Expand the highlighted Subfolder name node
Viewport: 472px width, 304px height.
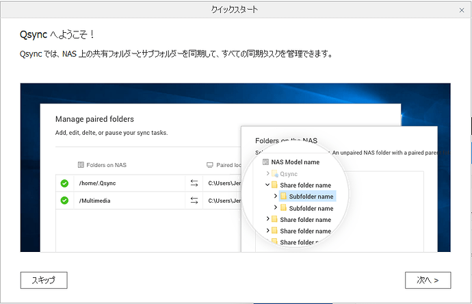click(x=275, y=197)
